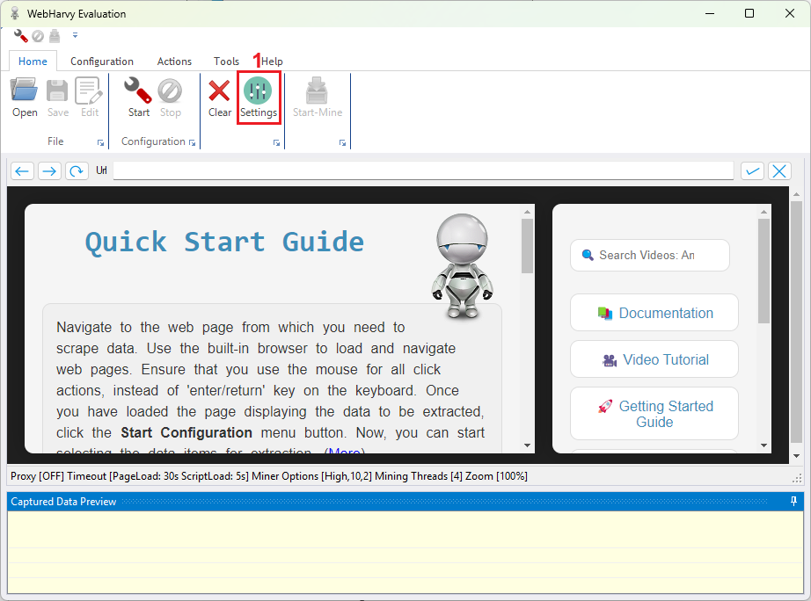This screenshot has width=811, height=601.
Task: Switch to the Configuration ribbon tab
Action: point(102,62)
